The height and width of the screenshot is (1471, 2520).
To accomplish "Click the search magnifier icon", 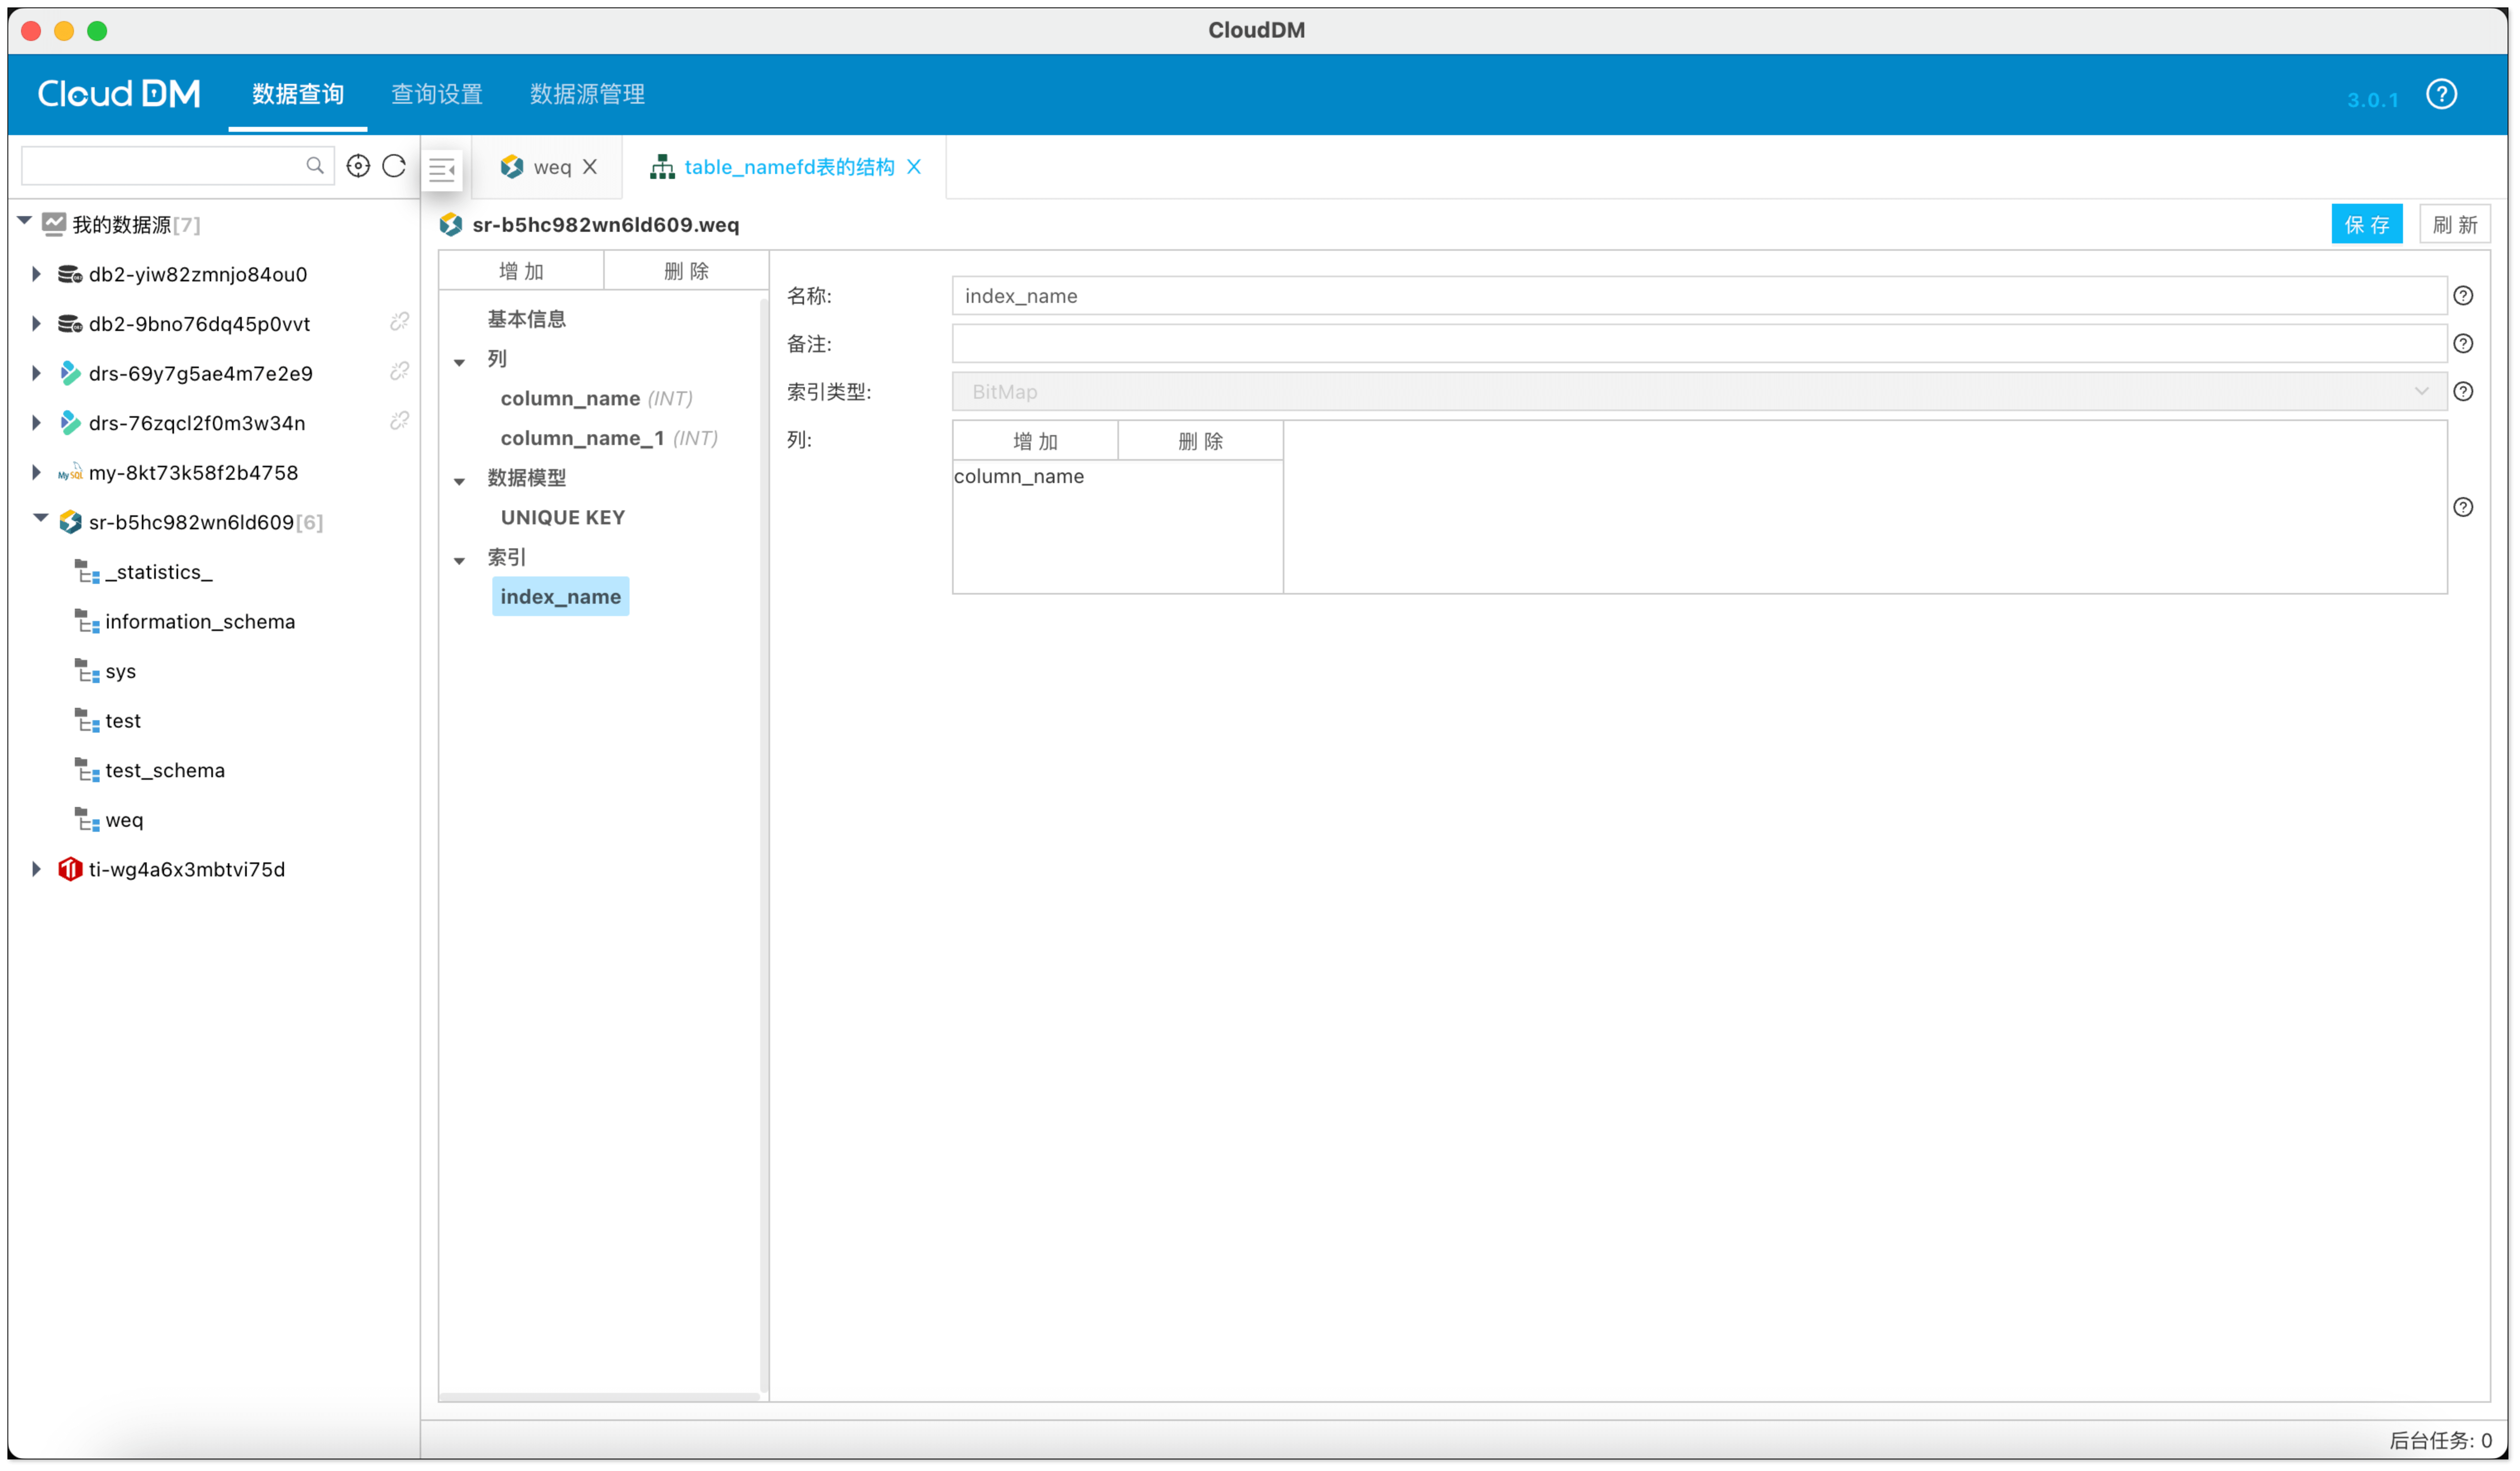I will (315, 166).
